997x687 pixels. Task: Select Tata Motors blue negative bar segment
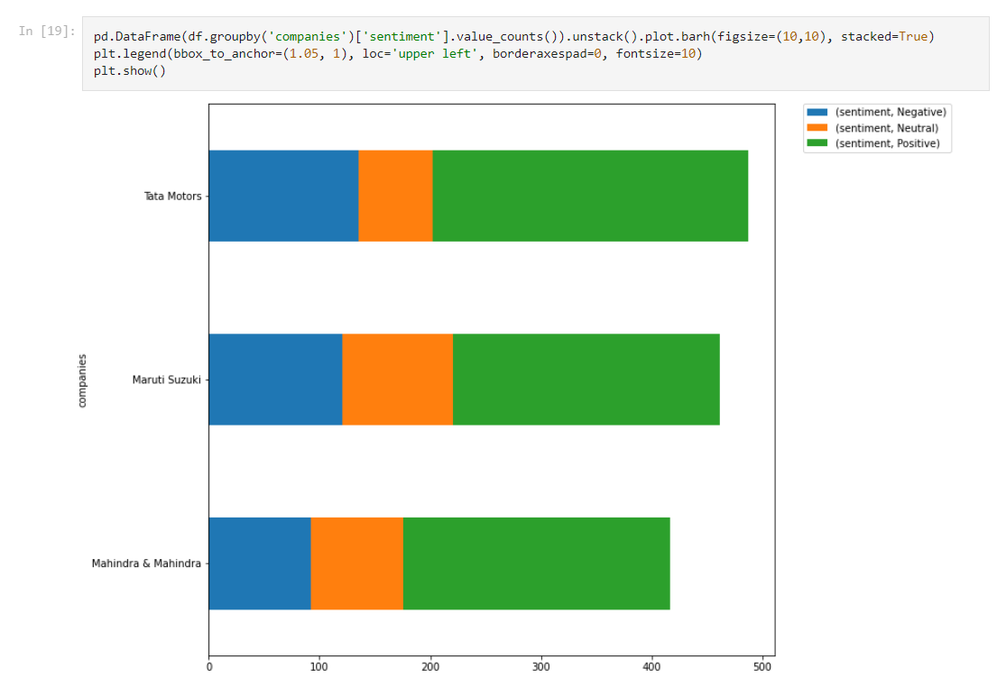tap(283, 196)
